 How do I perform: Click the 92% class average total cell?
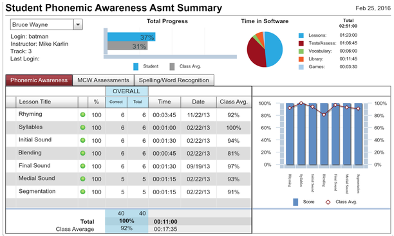point(127,228)
